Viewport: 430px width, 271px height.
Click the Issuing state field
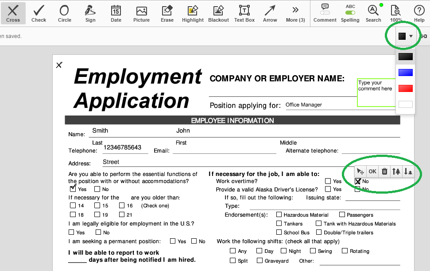pyautogui.click(x=373, y=197)
